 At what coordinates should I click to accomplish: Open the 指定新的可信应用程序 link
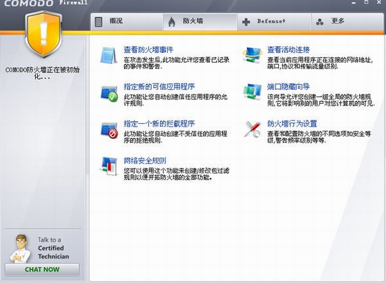tap(159, 87)
